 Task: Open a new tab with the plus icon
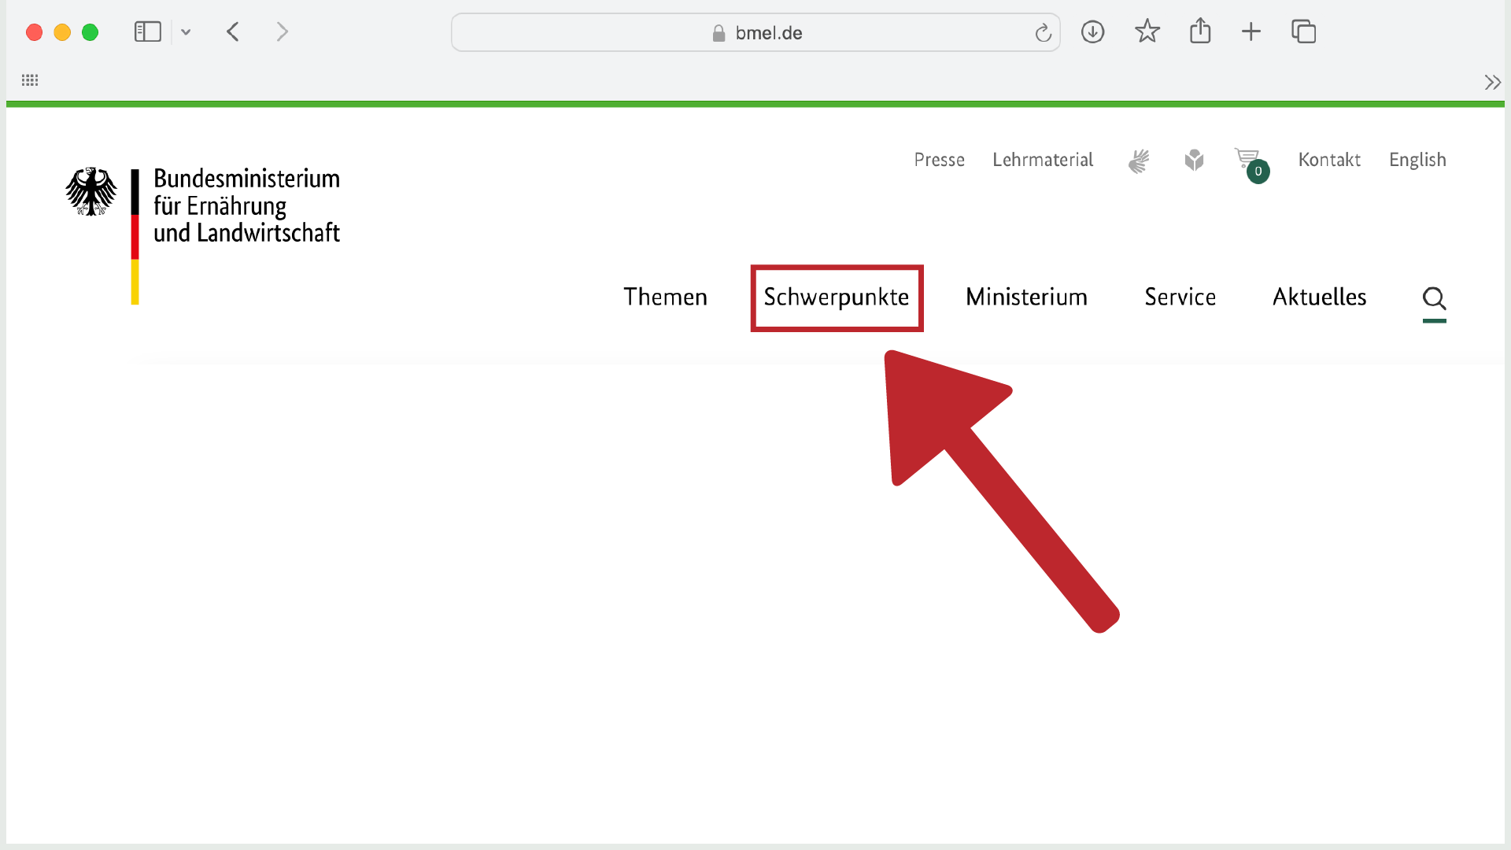pos(1251,32)
